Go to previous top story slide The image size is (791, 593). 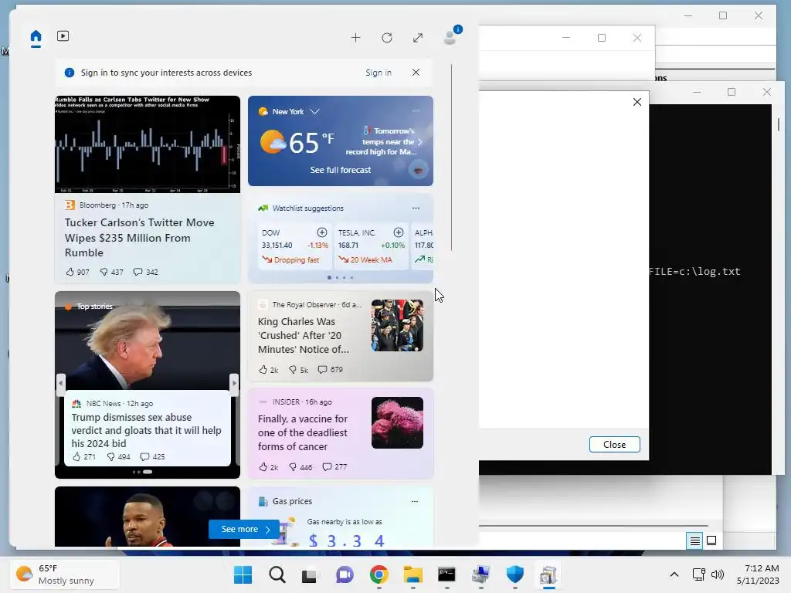tap(60, 383)
